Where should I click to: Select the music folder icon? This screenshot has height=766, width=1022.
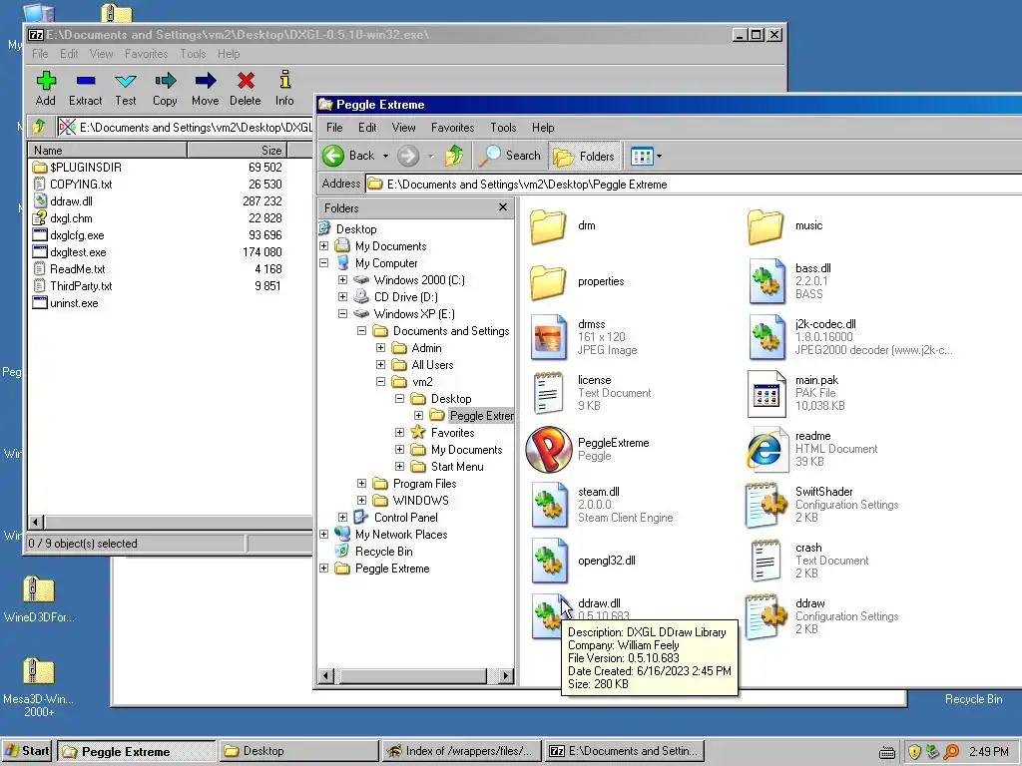point(766,226)
